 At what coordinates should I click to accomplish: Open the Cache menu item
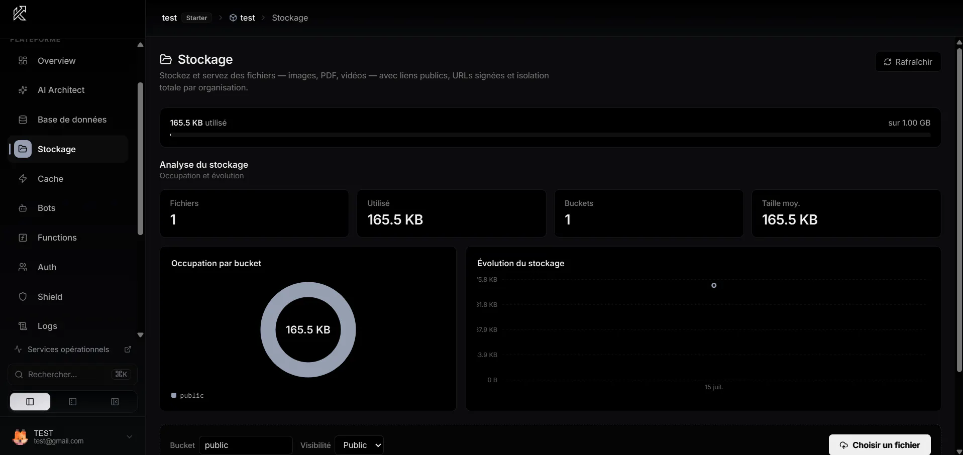click(x=68, y=179)
